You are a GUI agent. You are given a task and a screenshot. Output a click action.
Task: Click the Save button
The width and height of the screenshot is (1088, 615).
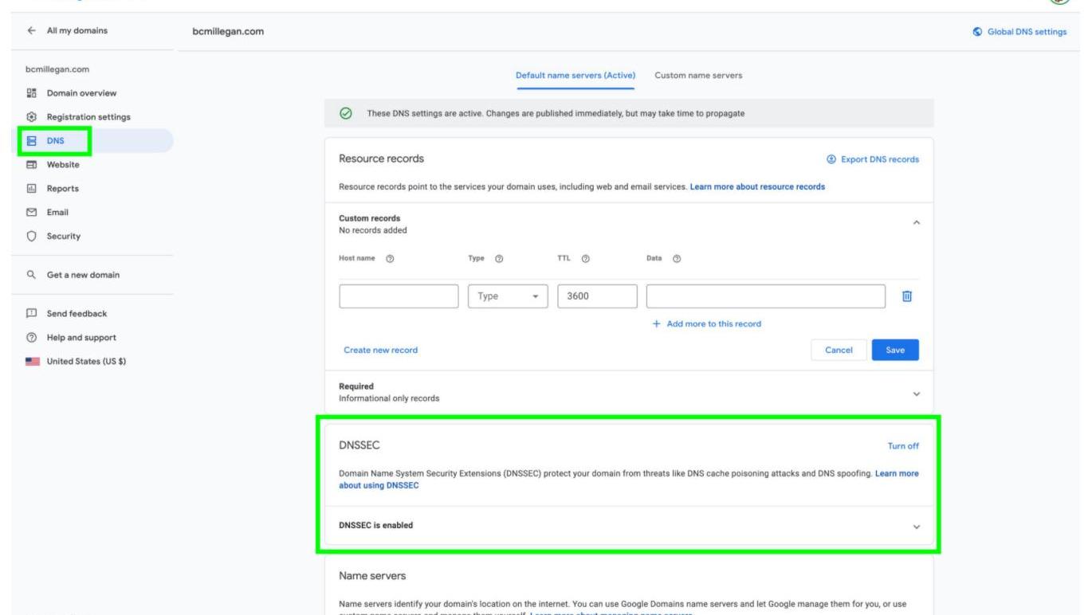[x=894, y=351]
